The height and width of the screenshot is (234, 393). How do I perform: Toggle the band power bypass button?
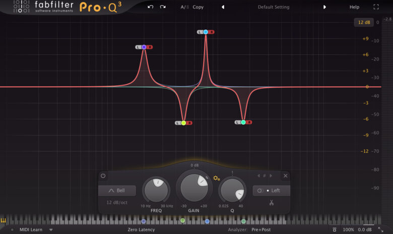(x=103, y=175)
